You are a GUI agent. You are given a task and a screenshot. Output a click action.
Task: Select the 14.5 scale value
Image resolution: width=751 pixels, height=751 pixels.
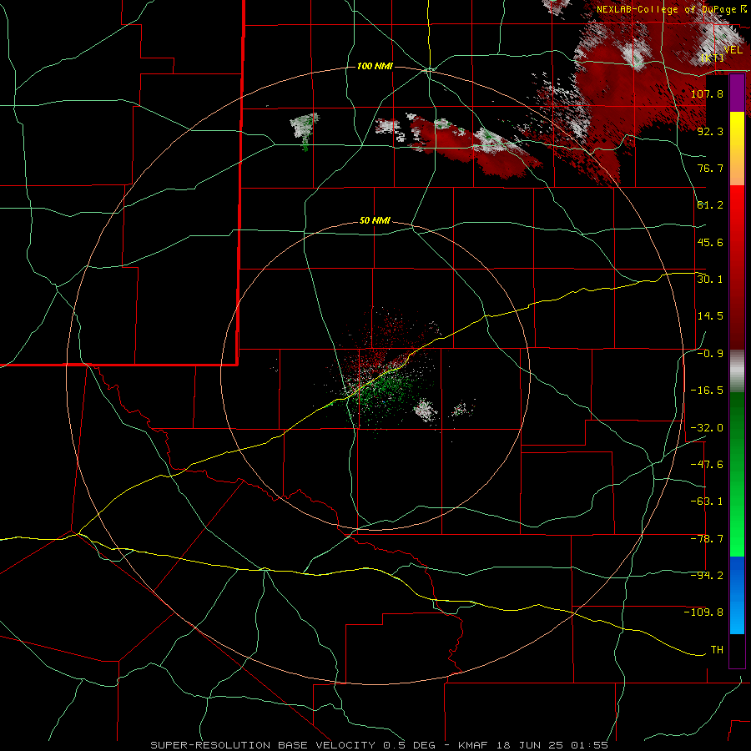coord(710,315)
